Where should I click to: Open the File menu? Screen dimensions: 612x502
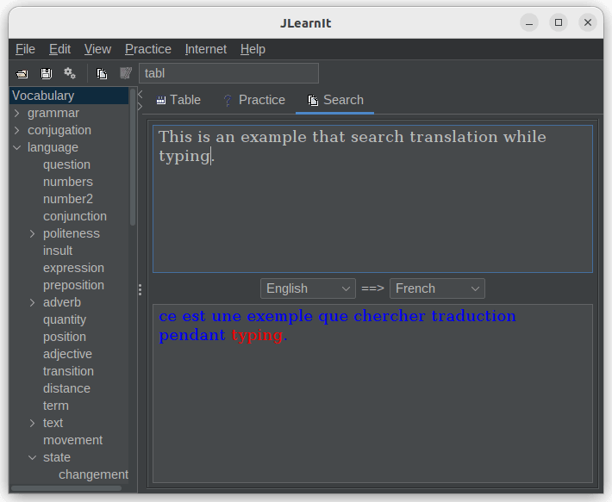(25, 49)
